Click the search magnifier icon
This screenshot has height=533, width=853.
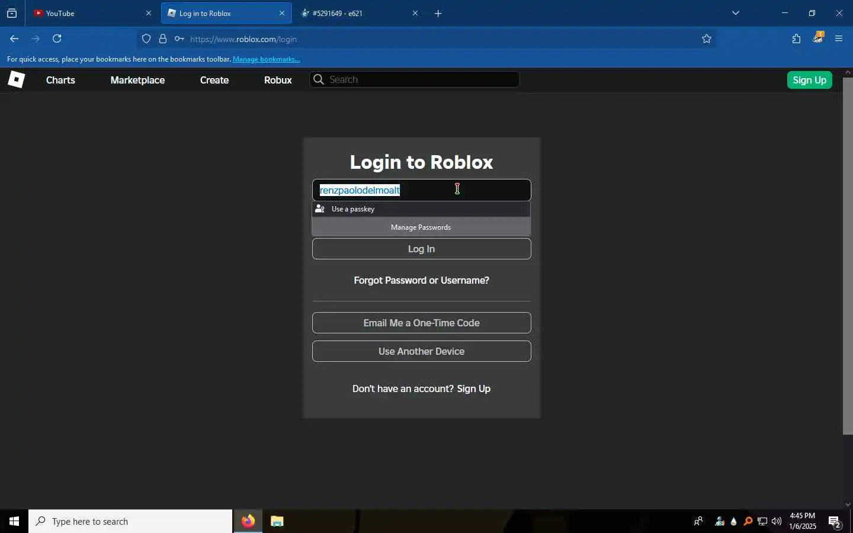tap(319, 79)
